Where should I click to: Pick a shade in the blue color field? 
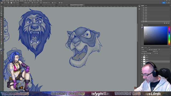[156, 35]
